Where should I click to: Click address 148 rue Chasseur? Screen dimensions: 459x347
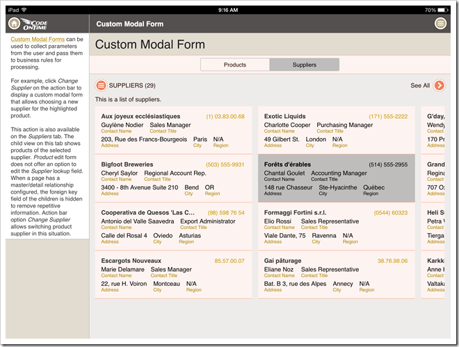(288, 187)
